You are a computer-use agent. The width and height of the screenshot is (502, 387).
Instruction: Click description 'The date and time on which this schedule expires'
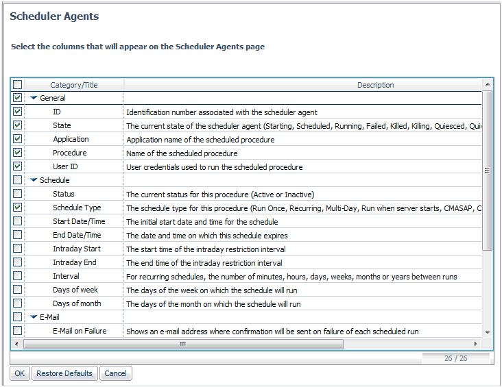tap(207, 236)
